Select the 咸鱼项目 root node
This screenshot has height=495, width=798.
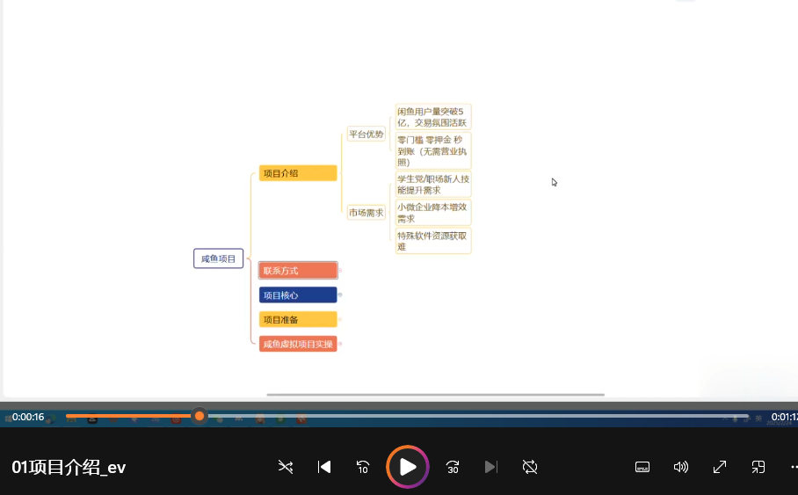[218, 258]
